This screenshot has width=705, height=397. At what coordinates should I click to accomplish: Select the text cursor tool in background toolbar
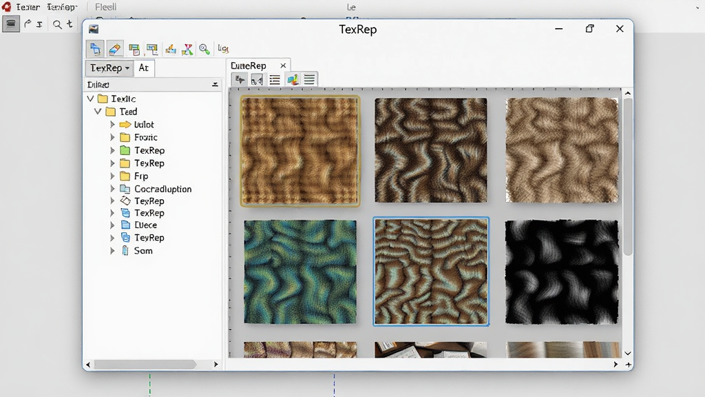(x=39, y=24)
